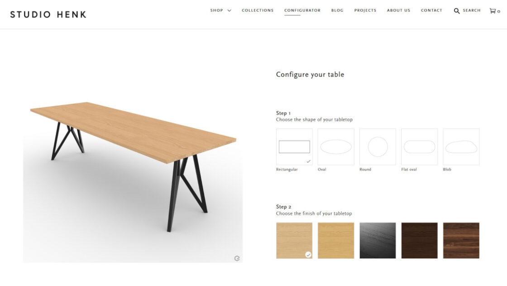Pick the Blob tabletop shape icon

click(461, 147)
